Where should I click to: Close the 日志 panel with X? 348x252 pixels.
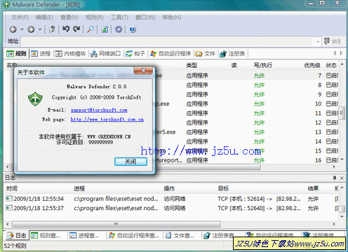coord(342,178)
